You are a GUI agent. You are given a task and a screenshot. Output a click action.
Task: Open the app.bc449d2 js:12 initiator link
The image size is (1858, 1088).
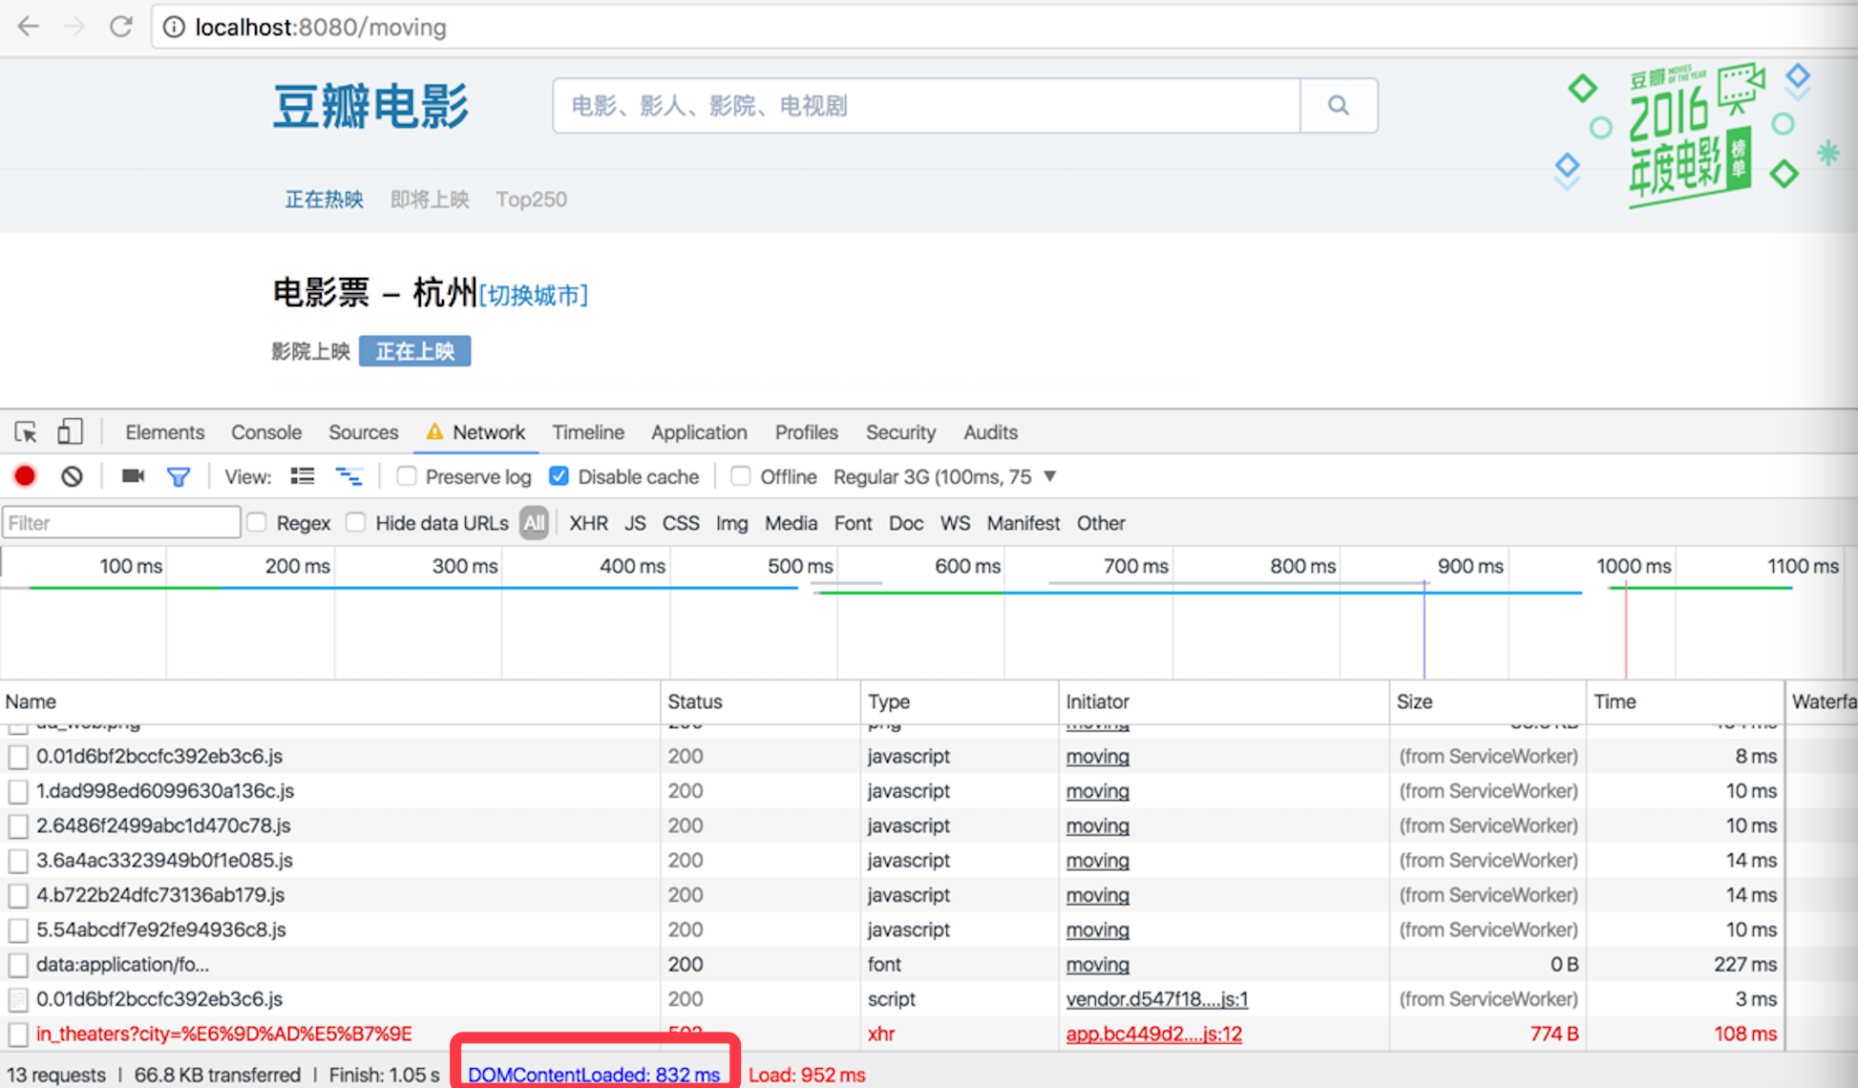[1153, 1034]
